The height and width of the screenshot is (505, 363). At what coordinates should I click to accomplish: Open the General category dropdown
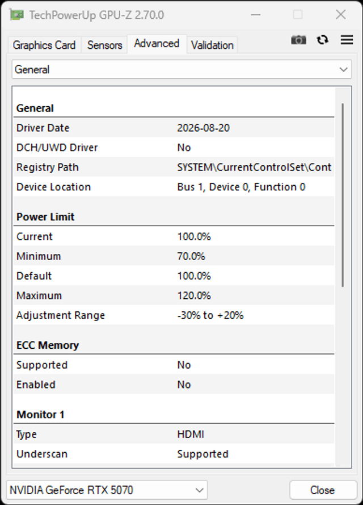coord(181,69)
